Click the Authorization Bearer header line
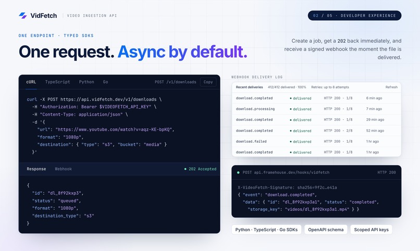Image resolution: width=420 pixels, height=251 pixels. point(94,107)
